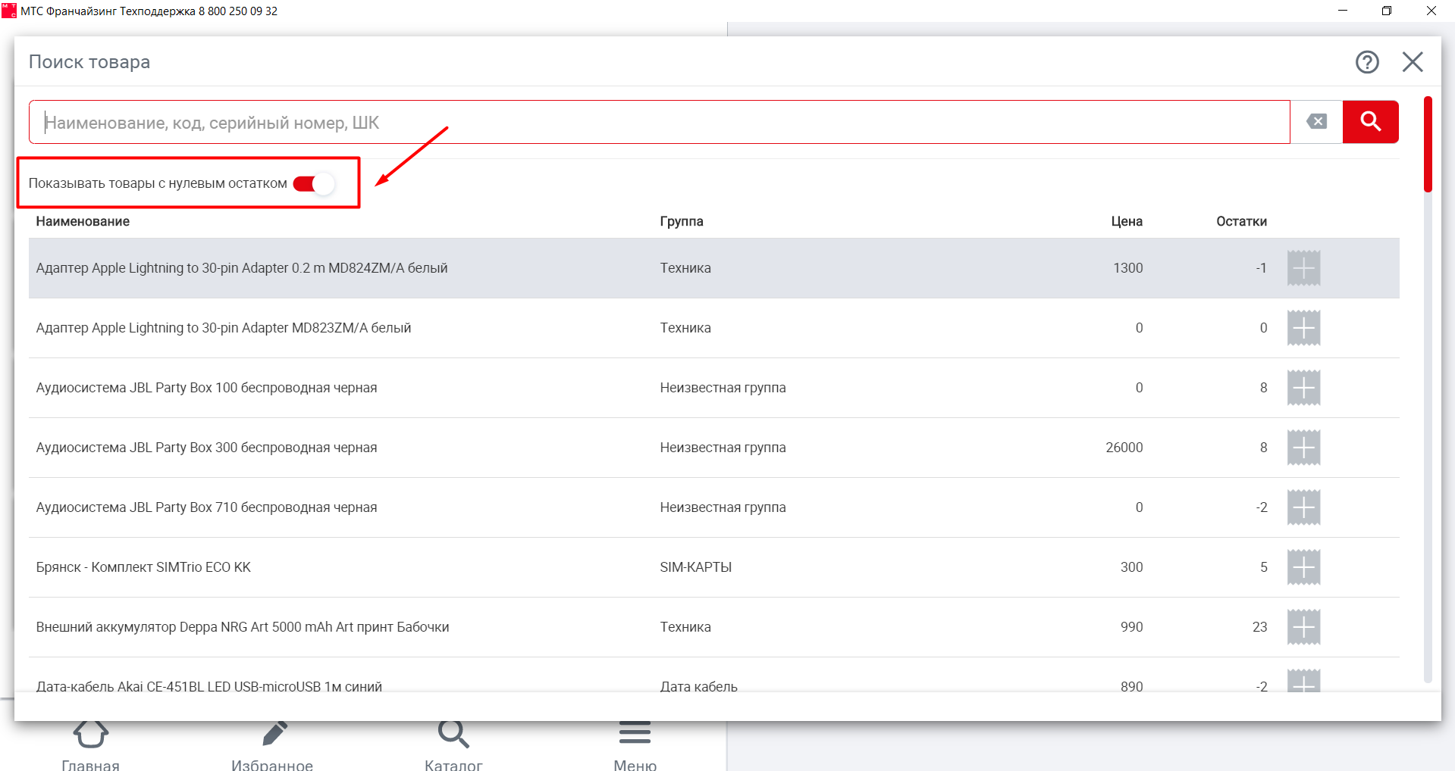Click stock value 23
Viewport: 1455px width, 771px height.
(x=1259, y=627)
